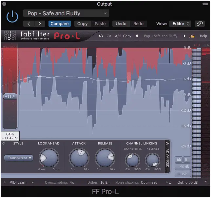Click the Copy button in plugin header

click(82, 24)
